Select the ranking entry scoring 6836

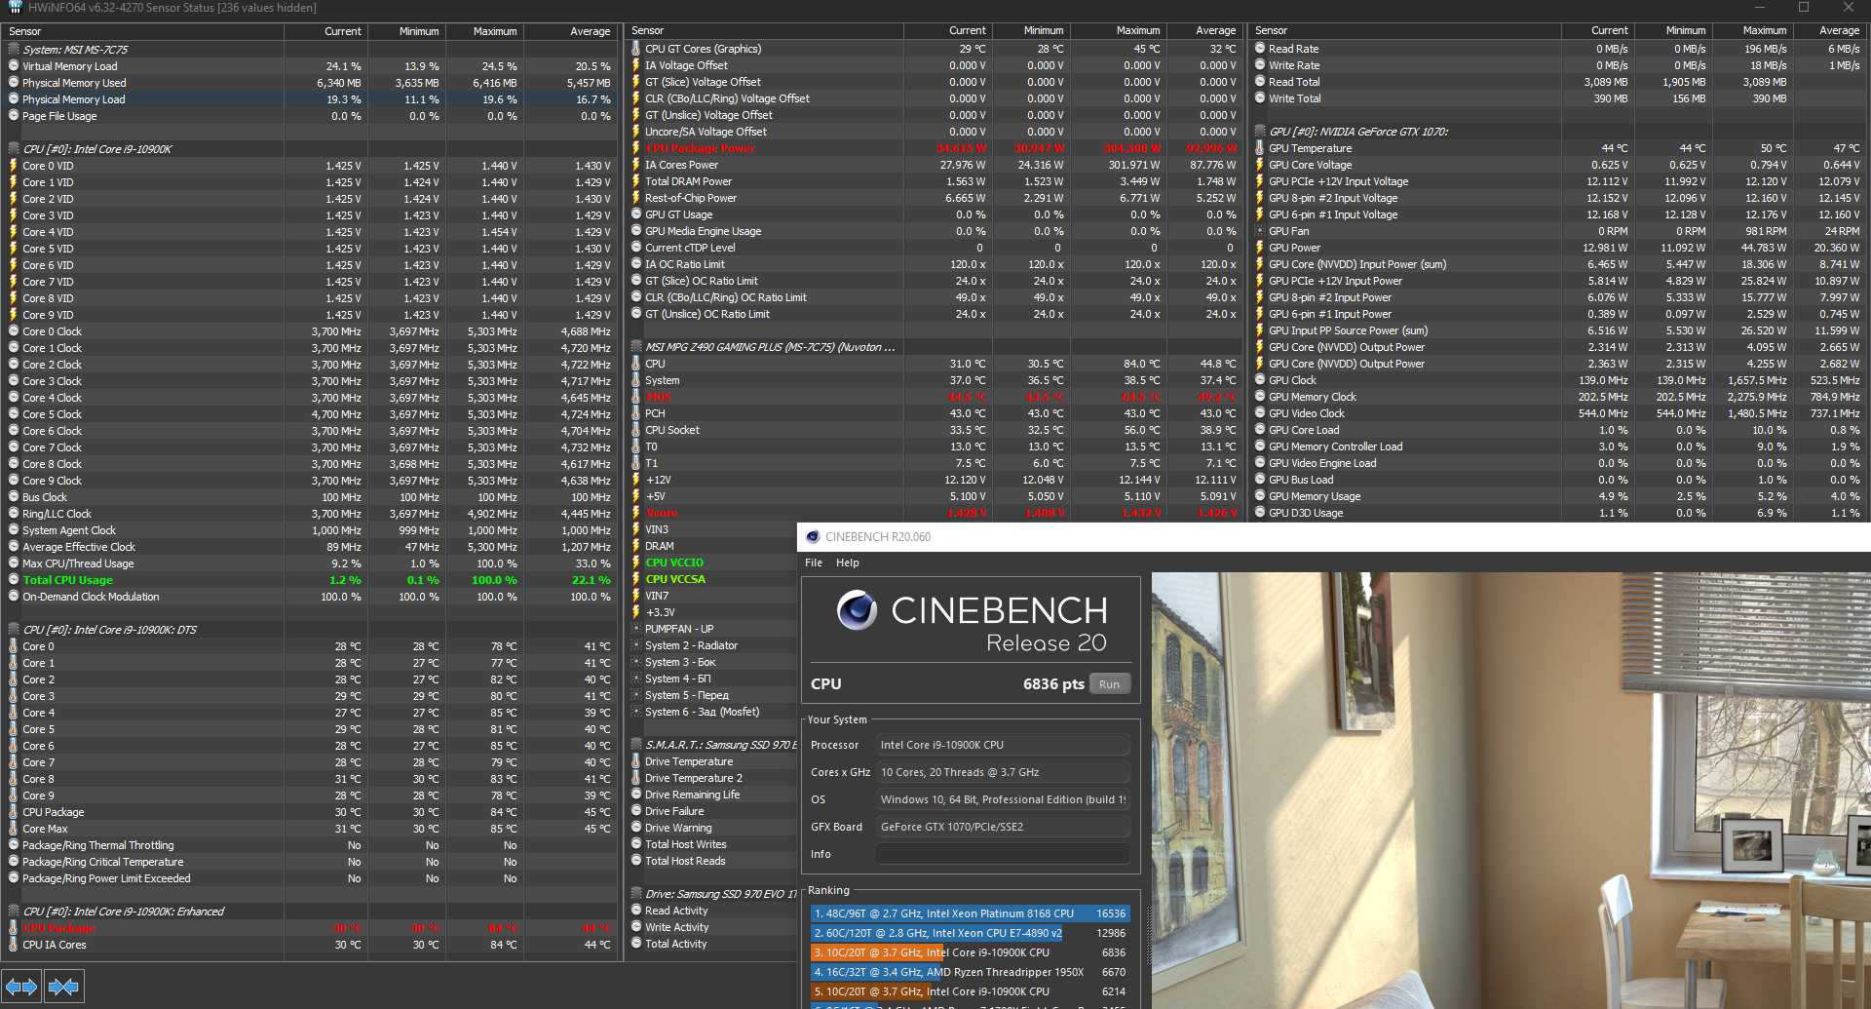pyautogui.click(x=971, y=952)
